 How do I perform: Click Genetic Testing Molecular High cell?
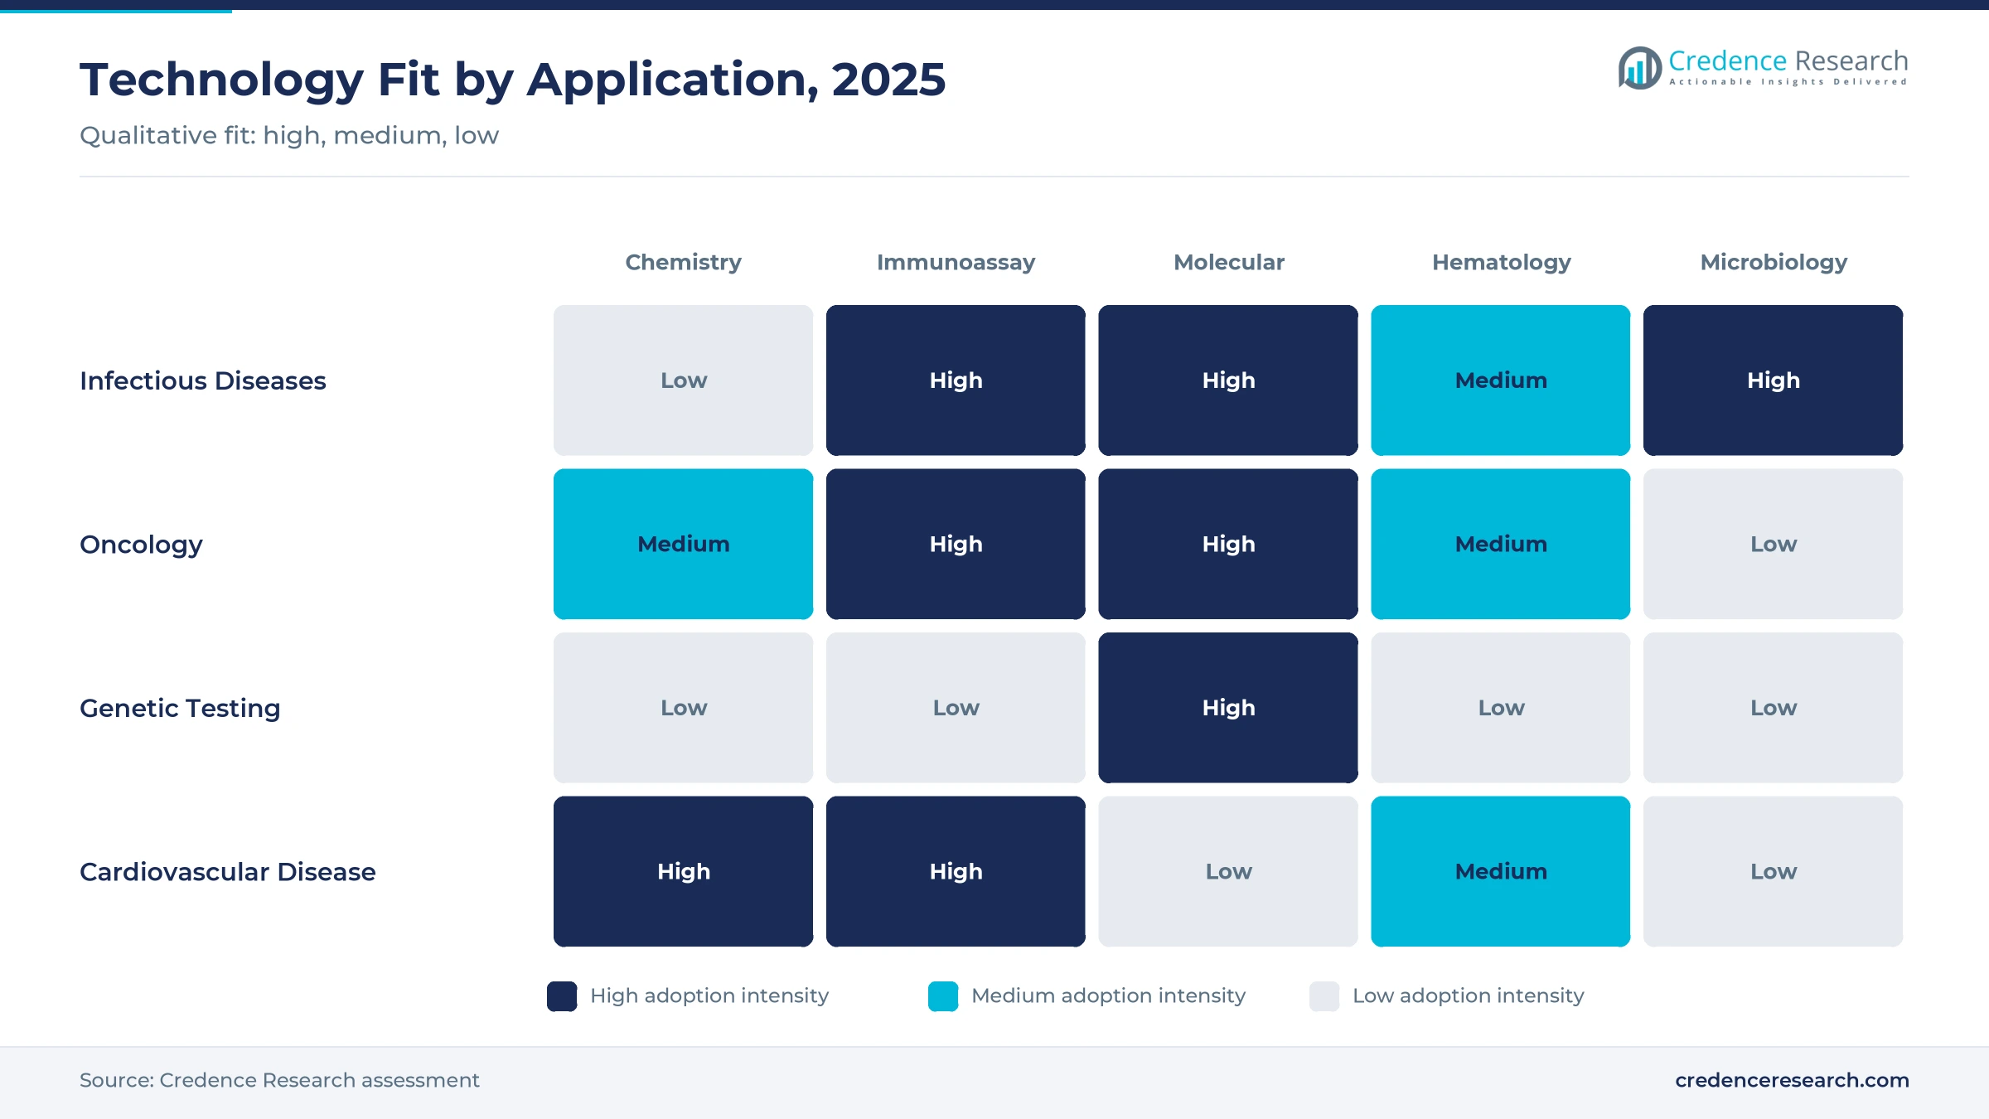coord(1228,708)
